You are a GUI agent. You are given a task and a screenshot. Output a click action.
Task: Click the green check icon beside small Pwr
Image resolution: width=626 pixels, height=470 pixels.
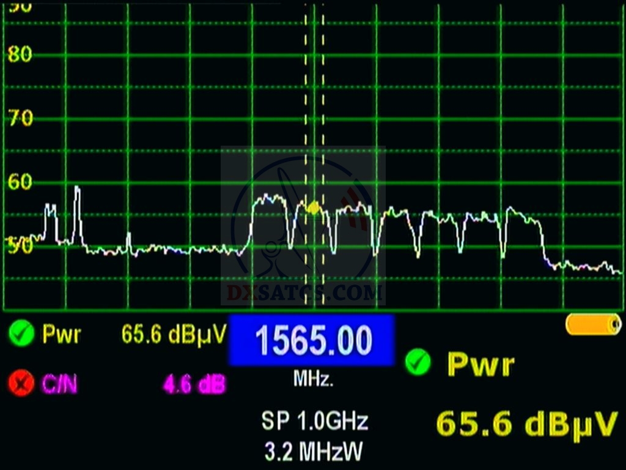coord(21,334)
